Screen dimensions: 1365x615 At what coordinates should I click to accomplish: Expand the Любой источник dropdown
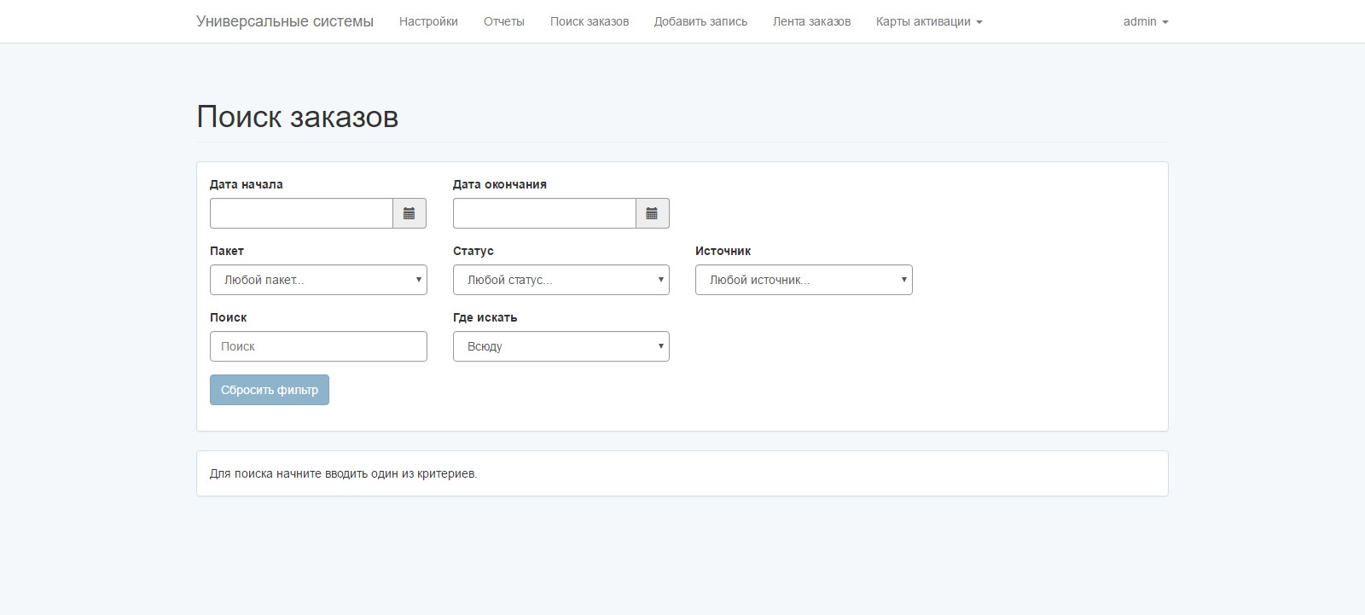(x=804, y=280)
